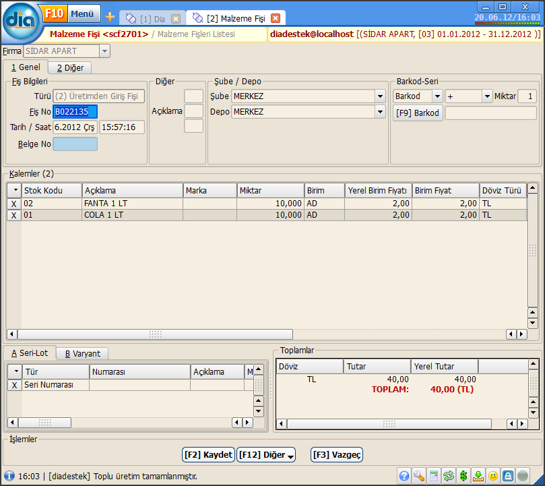This screenshot has height=486, width=545.
Task: Open the green dollar currency icon
Action: [463, 476]
